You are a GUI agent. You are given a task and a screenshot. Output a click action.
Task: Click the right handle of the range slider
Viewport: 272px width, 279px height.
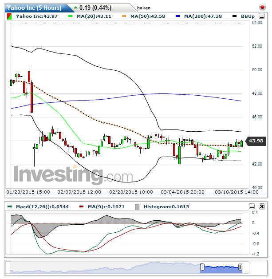pos(240,267)
